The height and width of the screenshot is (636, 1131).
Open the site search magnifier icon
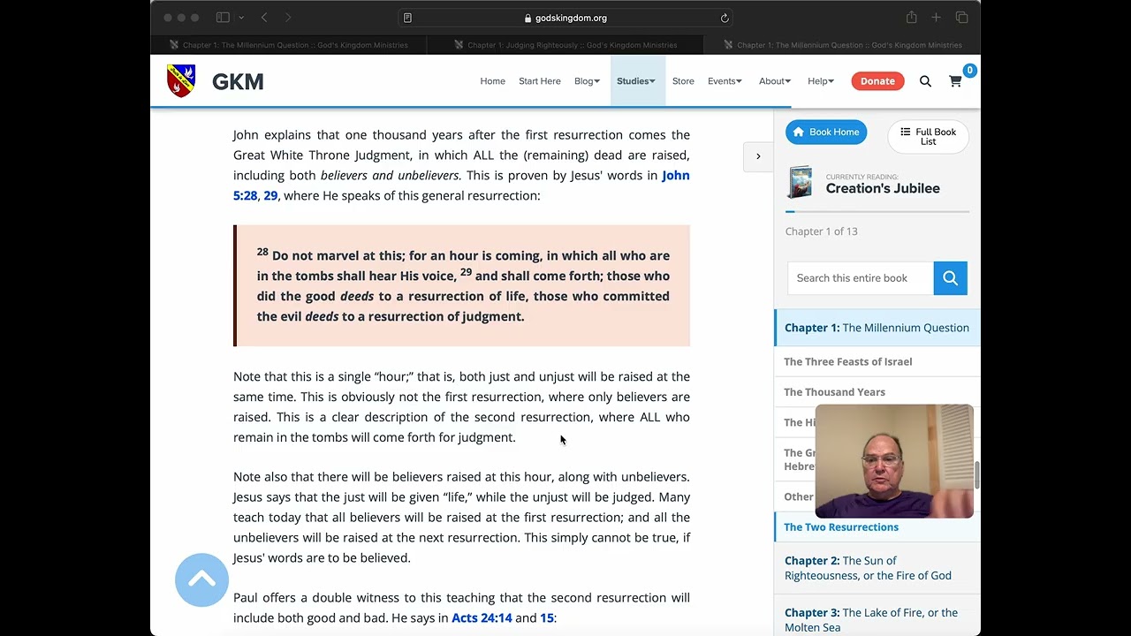coord(925,81)
